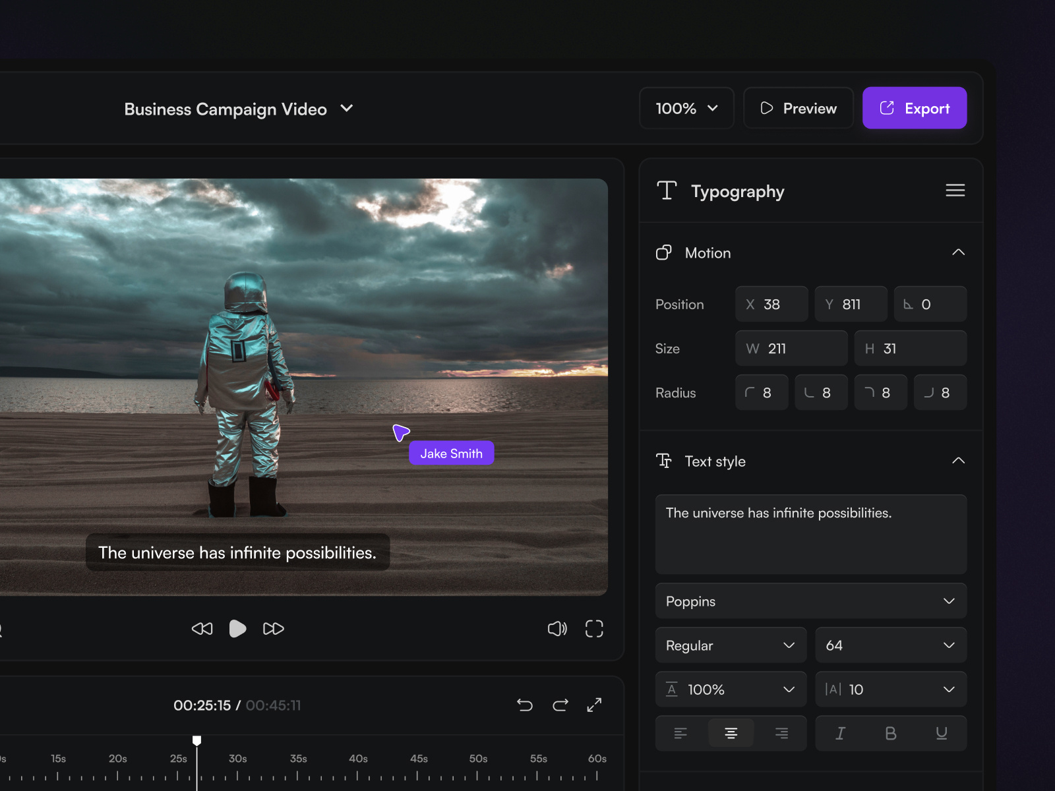Select left text alignment

680,733
